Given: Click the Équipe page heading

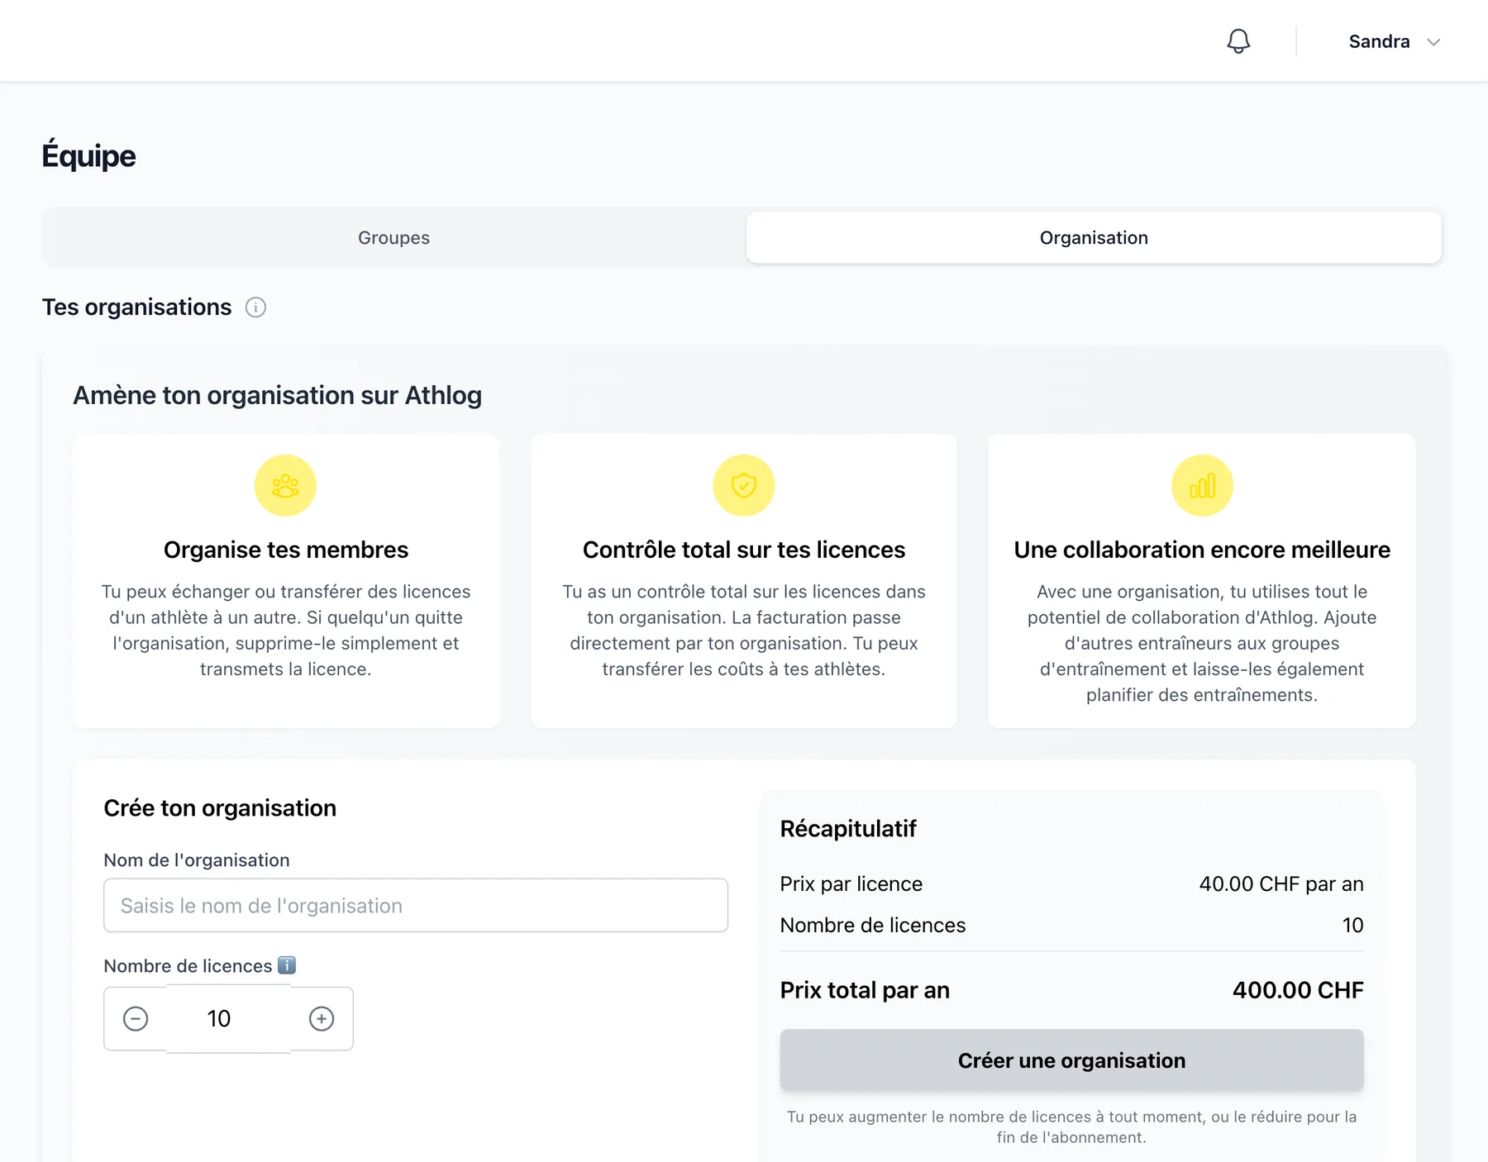Looking at the screenshot, I should (x=88, y=156).
